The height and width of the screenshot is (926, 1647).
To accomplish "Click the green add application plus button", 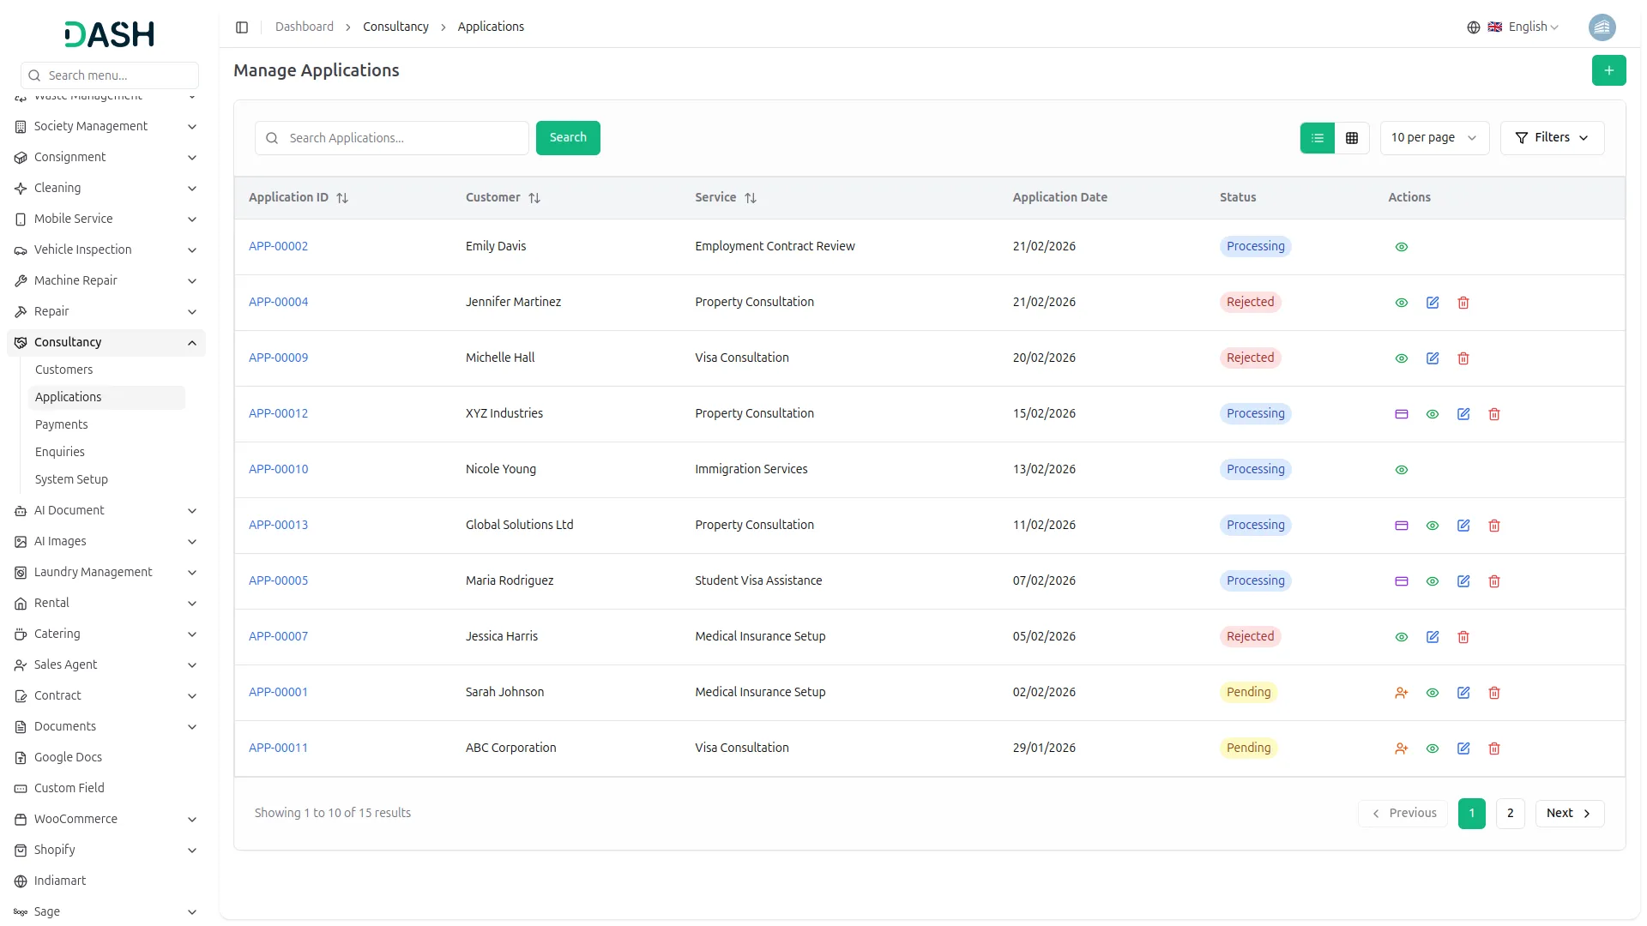I will point(1608,70).
